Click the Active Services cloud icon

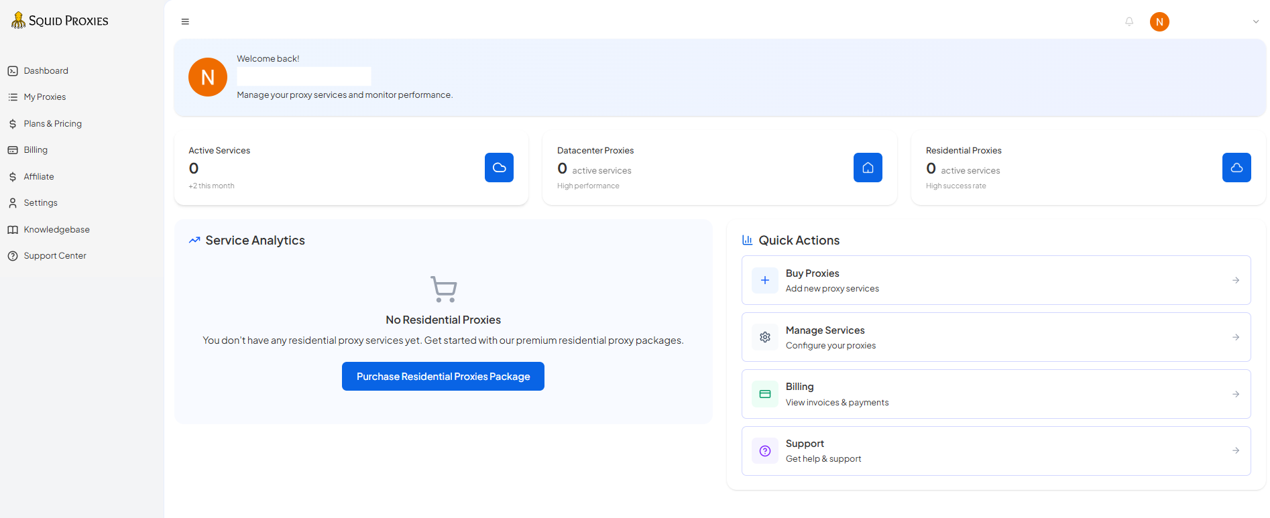click(499, 168)
